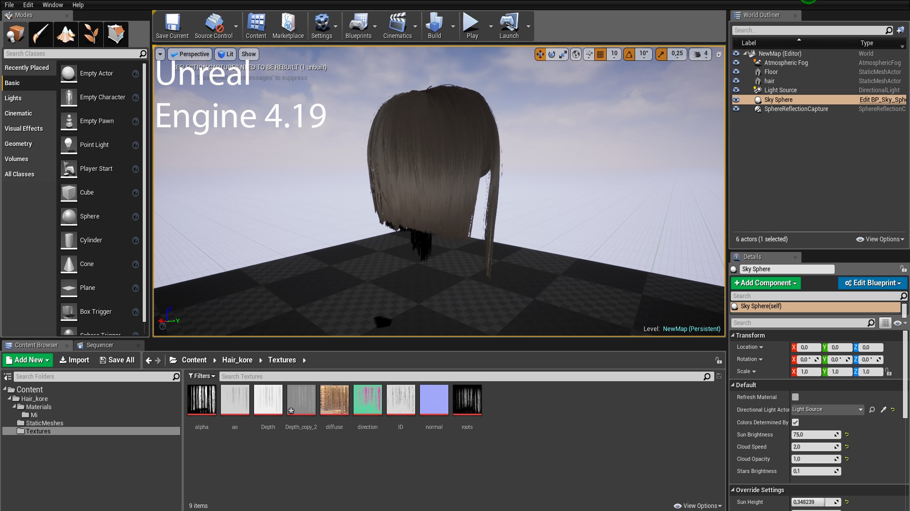Image resolution: width=910 pixels, height=511 pixels.
Task: Select the Place mode icon
Action: click(x=16, y=34)
